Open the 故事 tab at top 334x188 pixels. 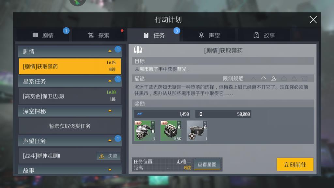pyautogui.click(x=264, y=35)
